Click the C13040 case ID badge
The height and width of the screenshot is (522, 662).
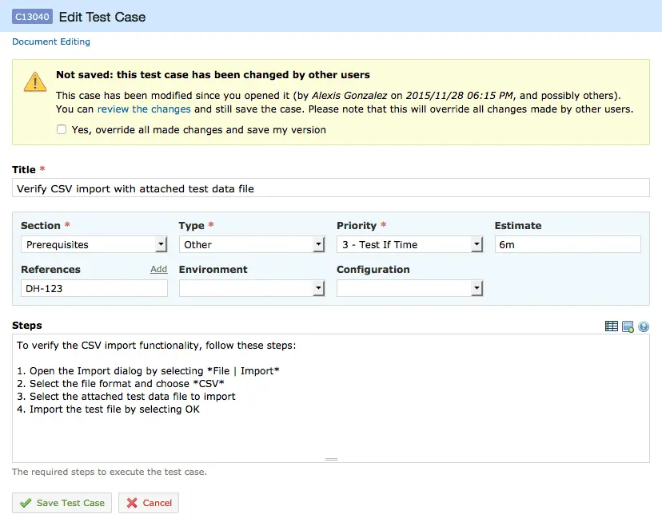click(33, 17)
